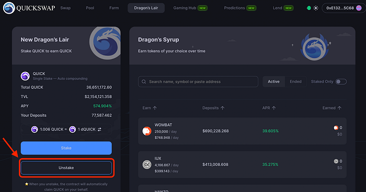
Task: Focus the search name or address field
Action: (x=198, y=81)
